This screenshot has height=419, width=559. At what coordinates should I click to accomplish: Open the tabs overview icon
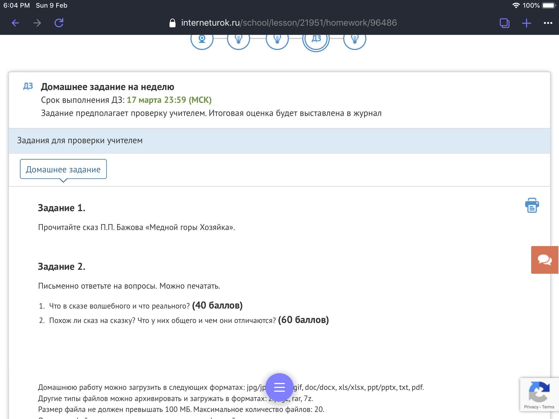coord(504,23)
